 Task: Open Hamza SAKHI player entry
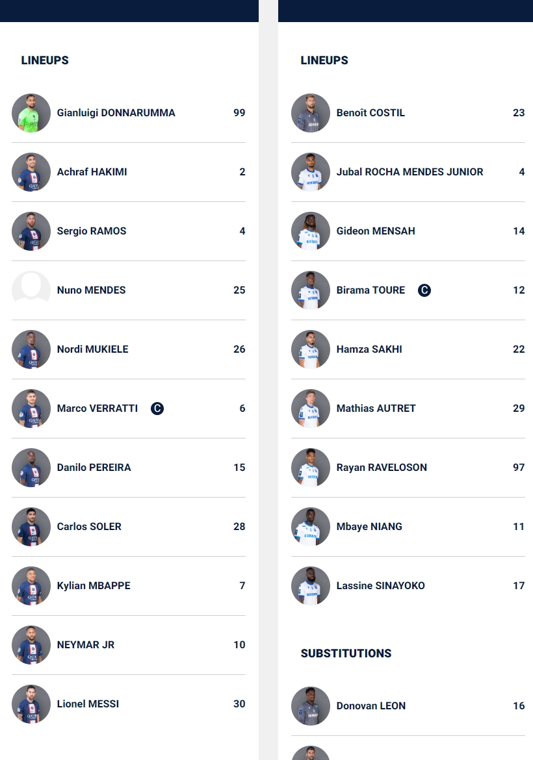point(408,349)
